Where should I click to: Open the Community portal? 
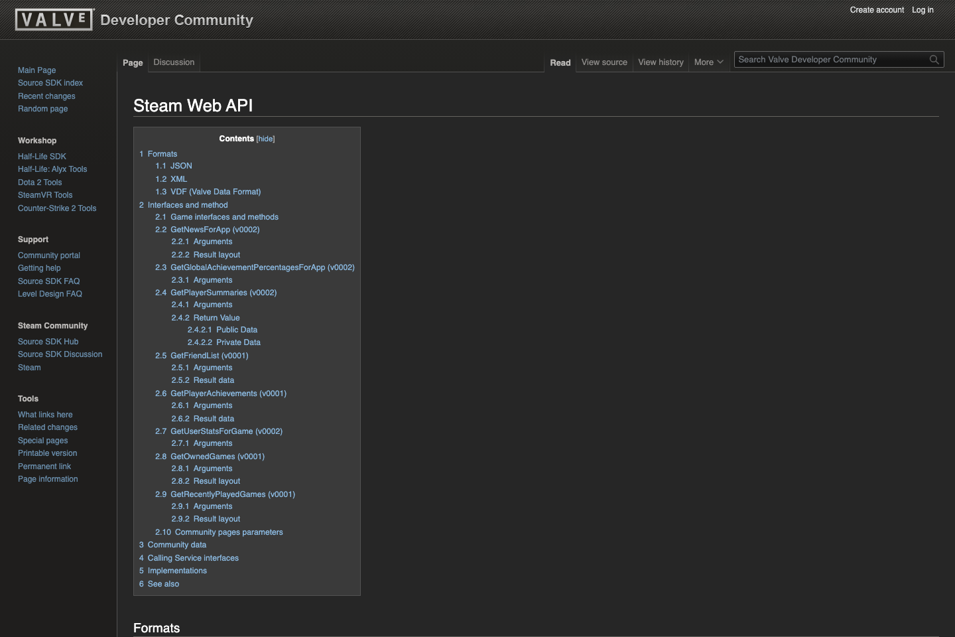click(x=48, y=255)
